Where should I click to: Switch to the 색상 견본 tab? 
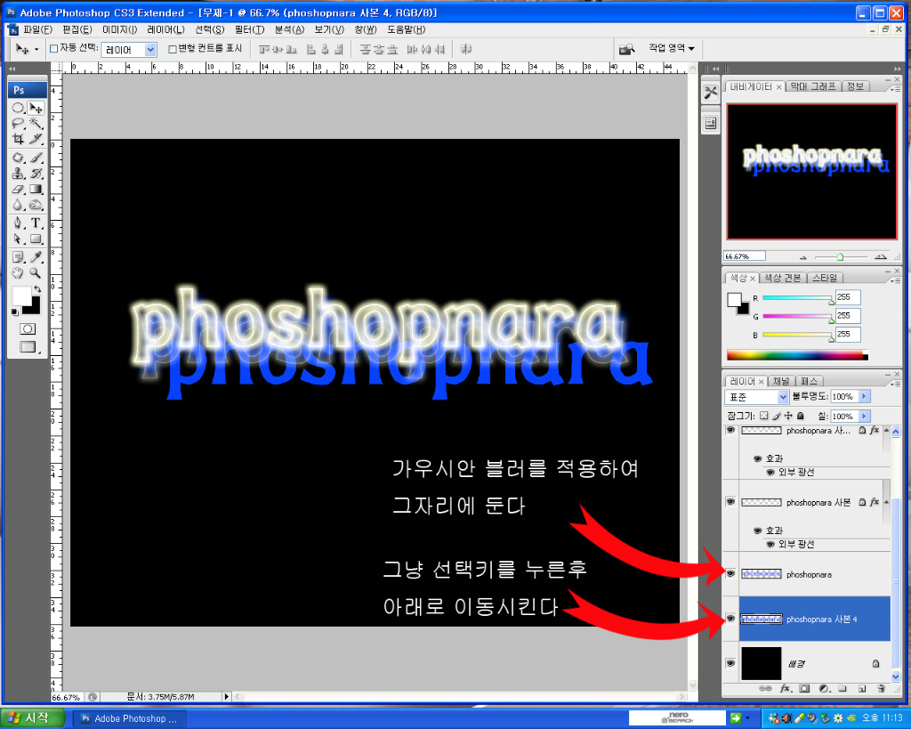[x=783, y=278]
